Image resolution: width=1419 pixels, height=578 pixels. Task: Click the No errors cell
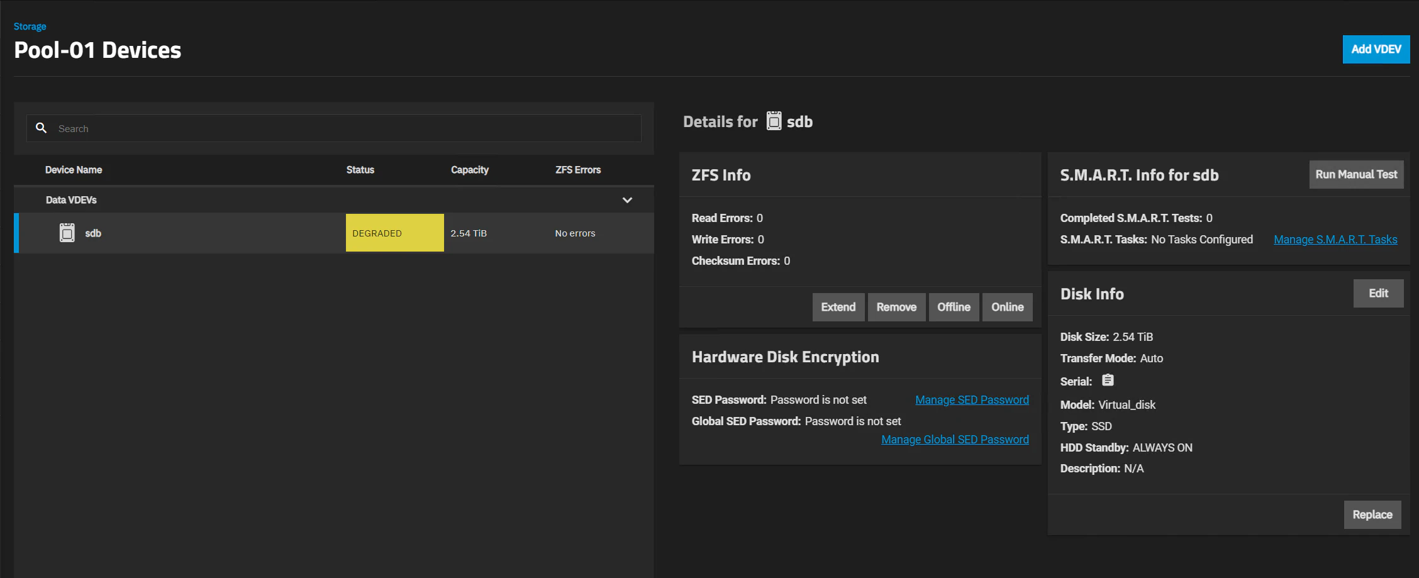(575, 233)
